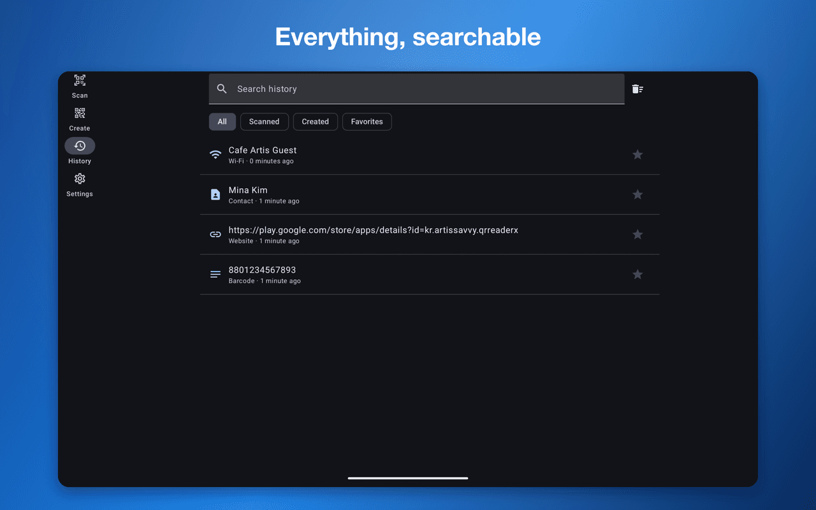Click the delete all history trash icon
Image resolution: width=816 pixels, height=510 pixels.
coord(637,89)
